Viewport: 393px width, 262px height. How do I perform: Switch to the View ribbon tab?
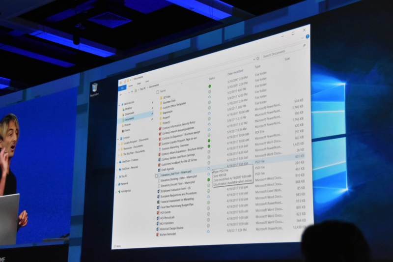coord(147,82)
